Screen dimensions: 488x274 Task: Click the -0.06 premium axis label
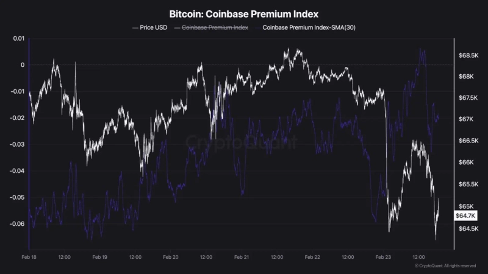click(x=18, y=223)
